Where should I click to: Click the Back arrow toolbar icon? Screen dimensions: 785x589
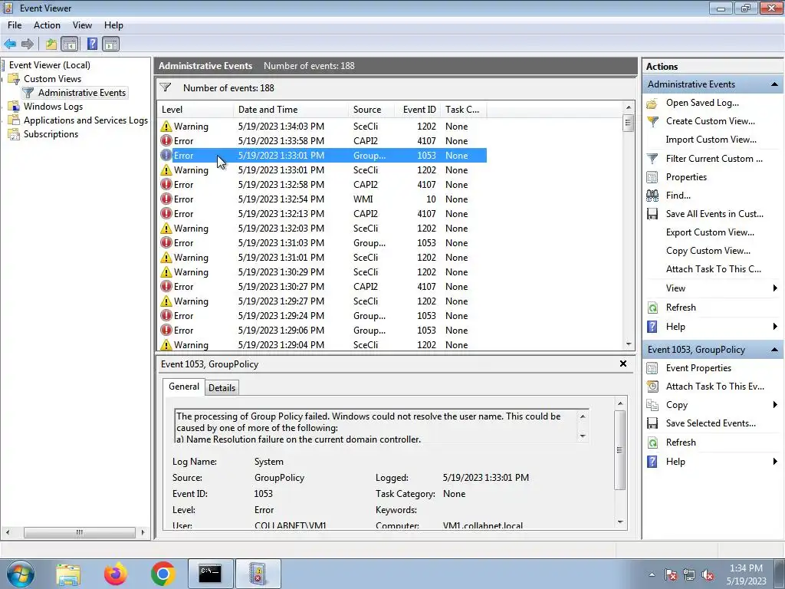coord(10,44)
